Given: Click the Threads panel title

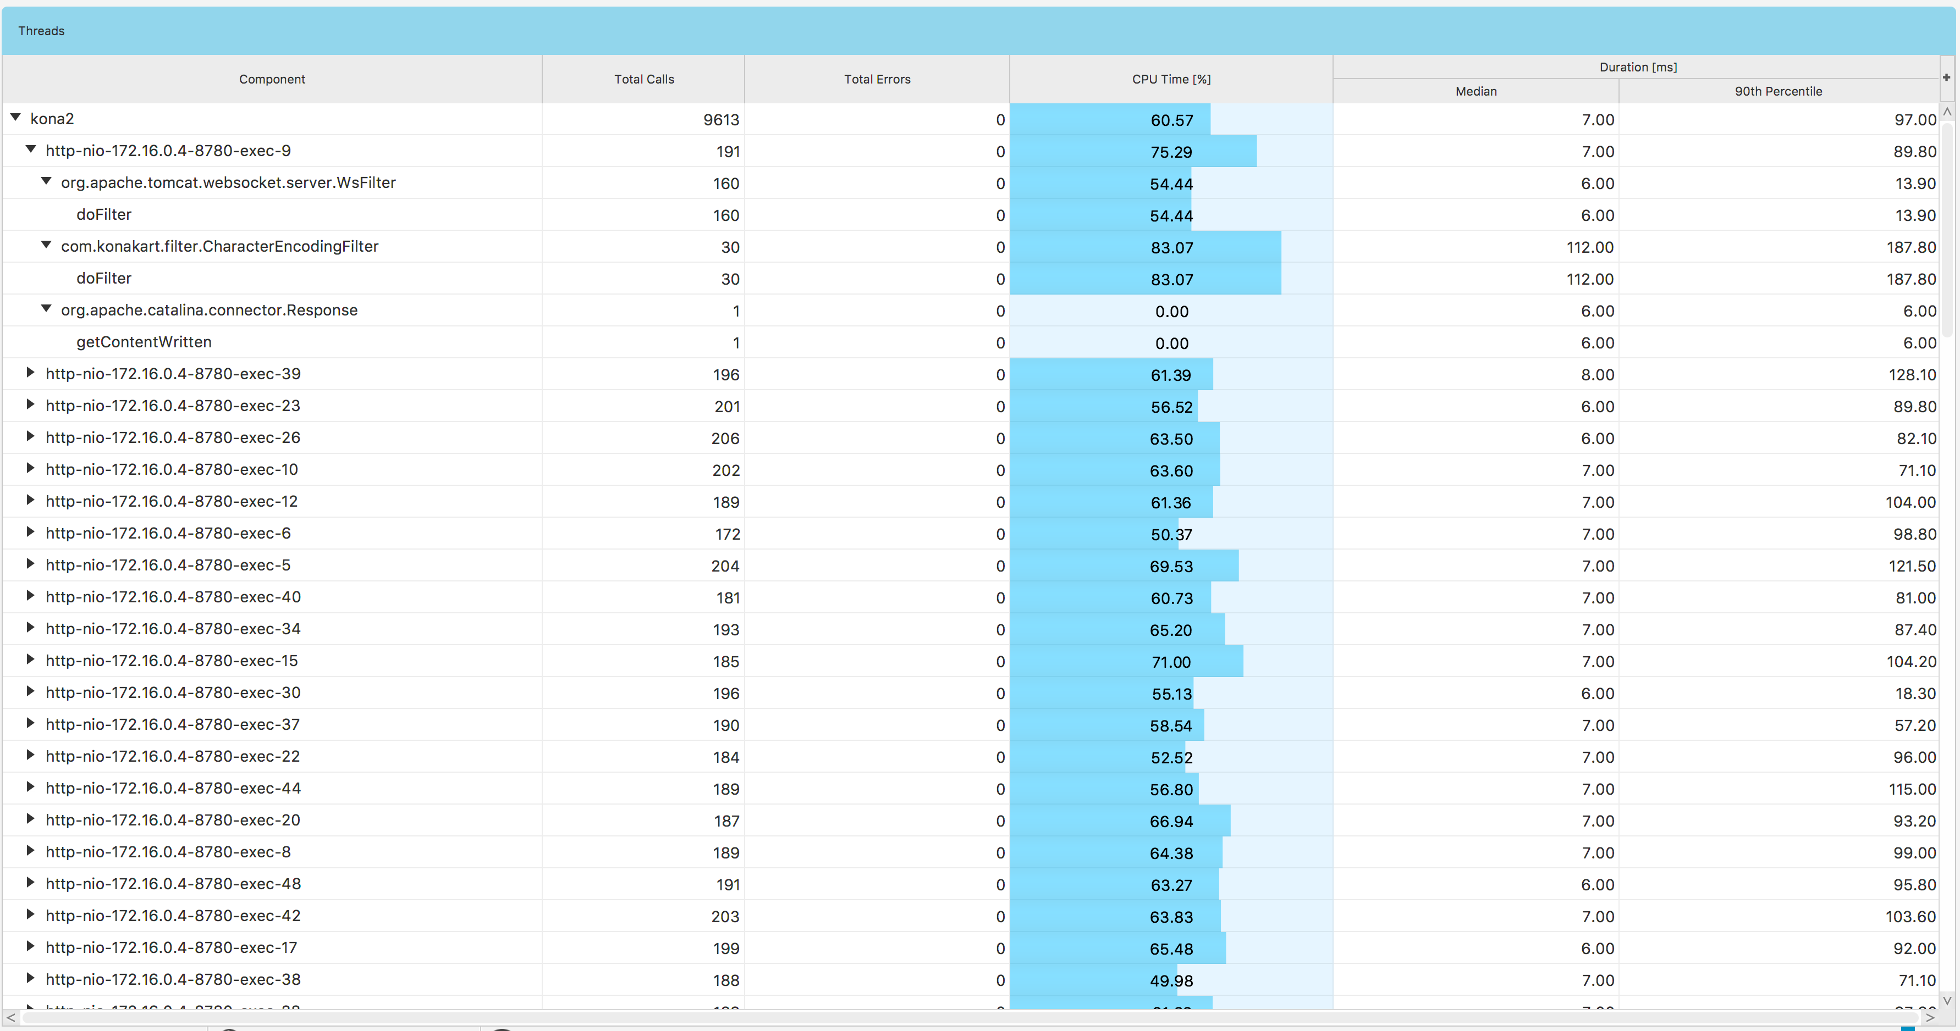Looking at the screenshot, I should [x=41, y=31].
